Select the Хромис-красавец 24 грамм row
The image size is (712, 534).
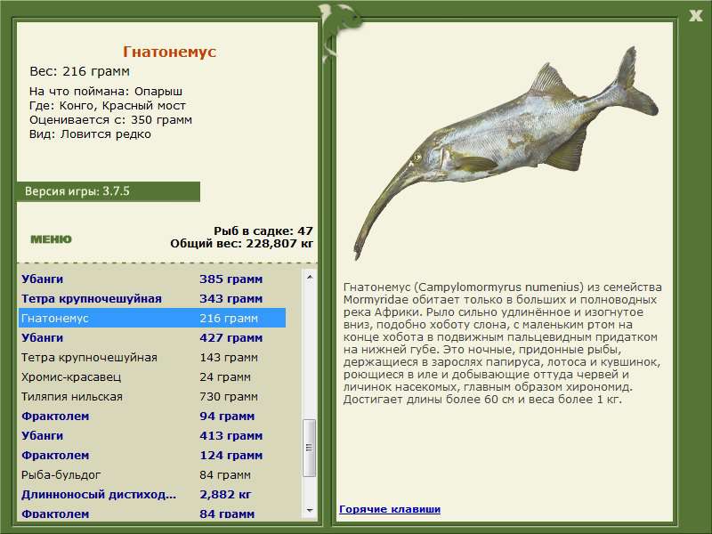pos(152,376)
